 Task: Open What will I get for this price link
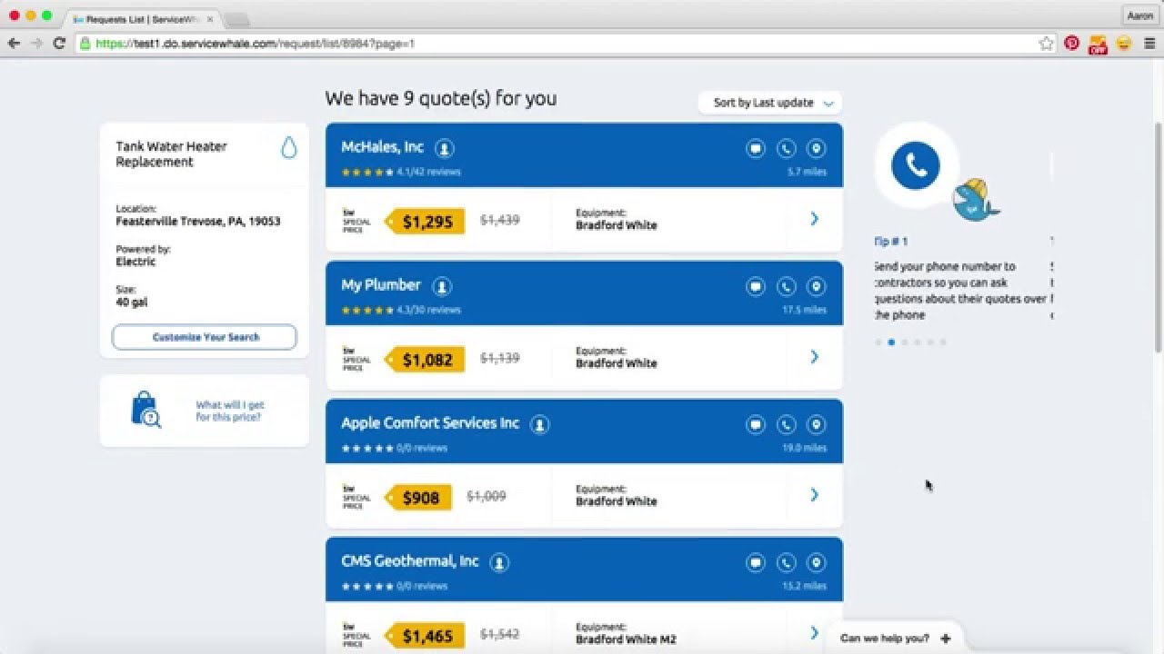pos(230,411)
